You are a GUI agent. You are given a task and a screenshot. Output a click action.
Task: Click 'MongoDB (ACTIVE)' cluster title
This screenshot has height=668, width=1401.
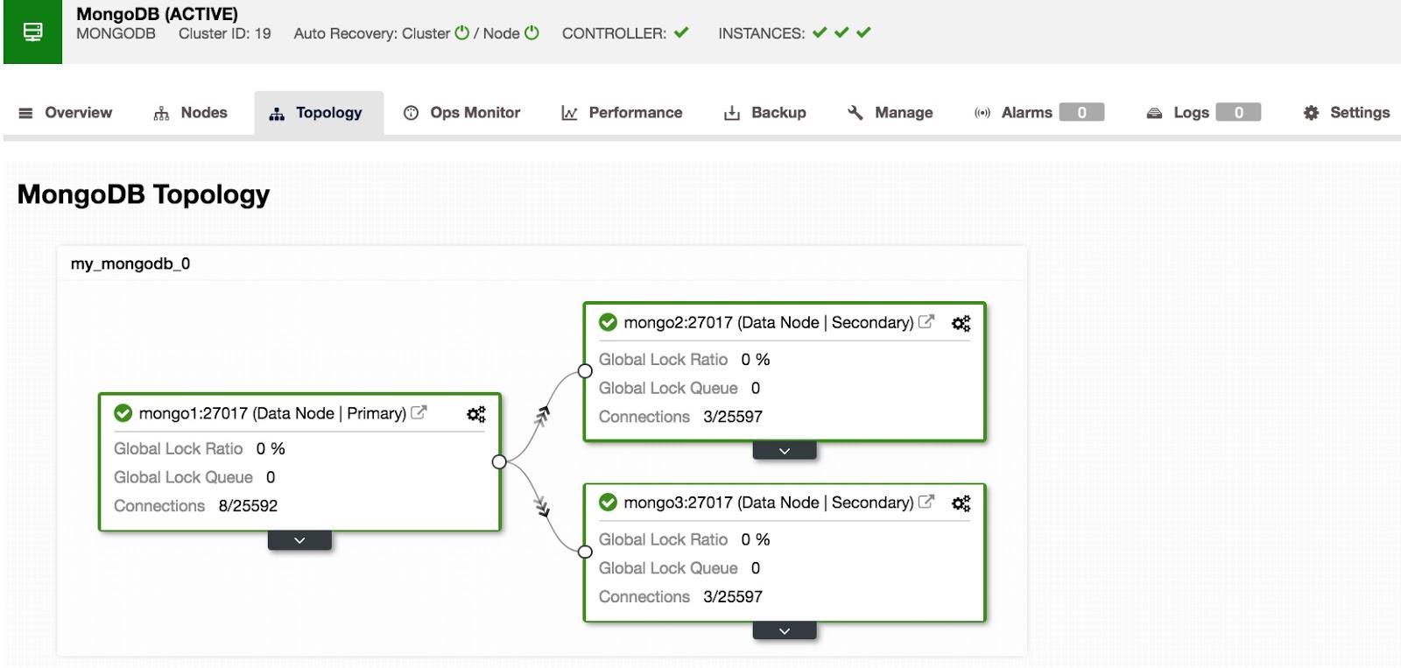point(157,14)
